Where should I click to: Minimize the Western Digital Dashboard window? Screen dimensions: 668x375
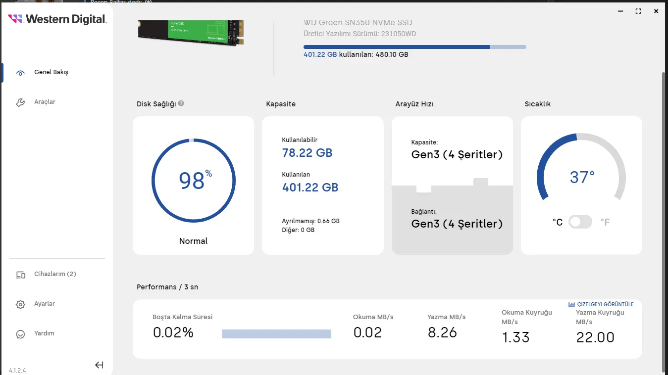(620, 11)
